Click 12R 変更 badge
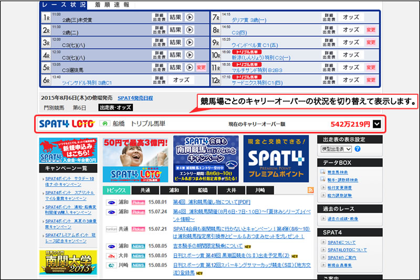This screenshot has height=280, width=420. (371, 80)
